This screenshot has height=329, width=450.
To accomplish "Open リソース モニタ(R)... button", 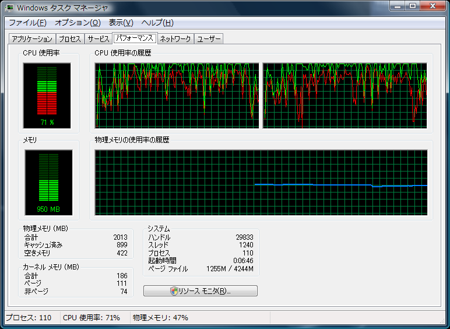I will (x=201, y=290).
